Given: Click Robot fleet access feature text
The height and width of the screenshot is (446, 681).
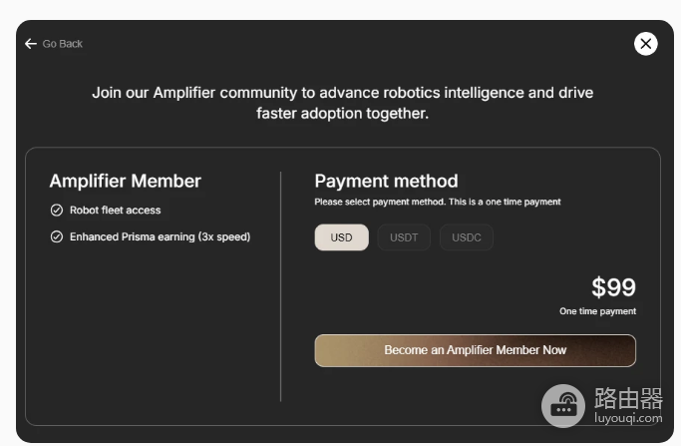Looking at the screenshot, I should [115, 211].
